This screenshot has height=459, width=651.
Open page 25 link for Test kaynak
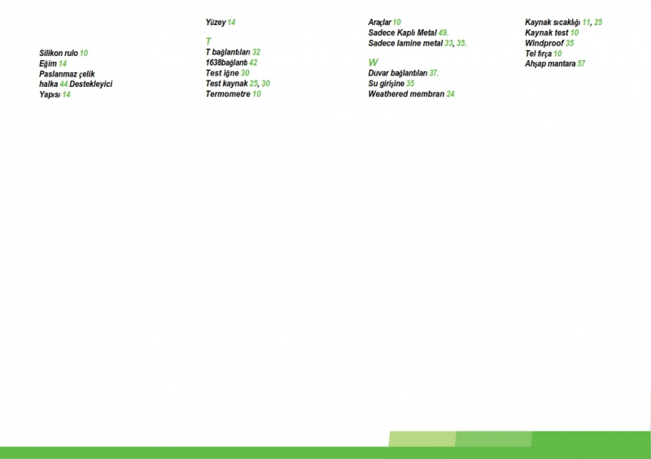(x=254, y=84)
